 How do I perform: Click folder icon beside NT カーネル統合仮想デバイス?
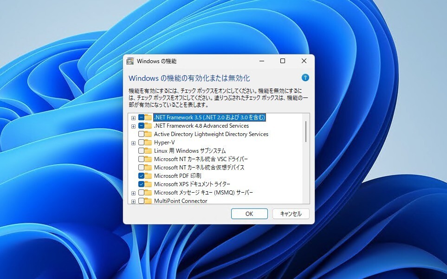(148, 167)
